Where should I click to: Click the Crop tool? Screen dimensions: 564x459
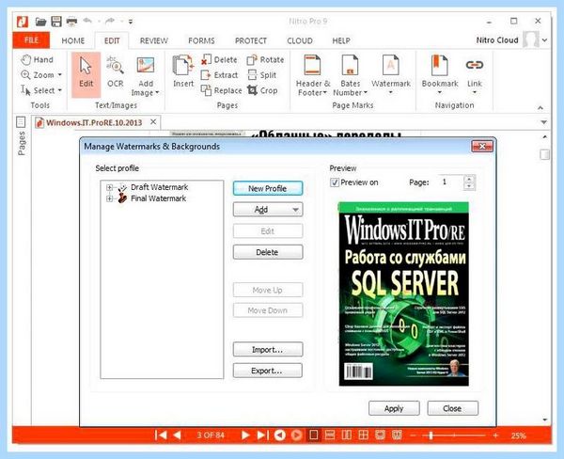(x=262, y=90)
